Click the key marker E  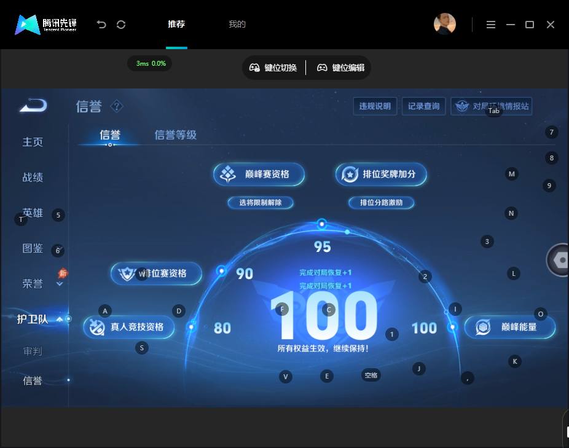[x=327, y=376]
